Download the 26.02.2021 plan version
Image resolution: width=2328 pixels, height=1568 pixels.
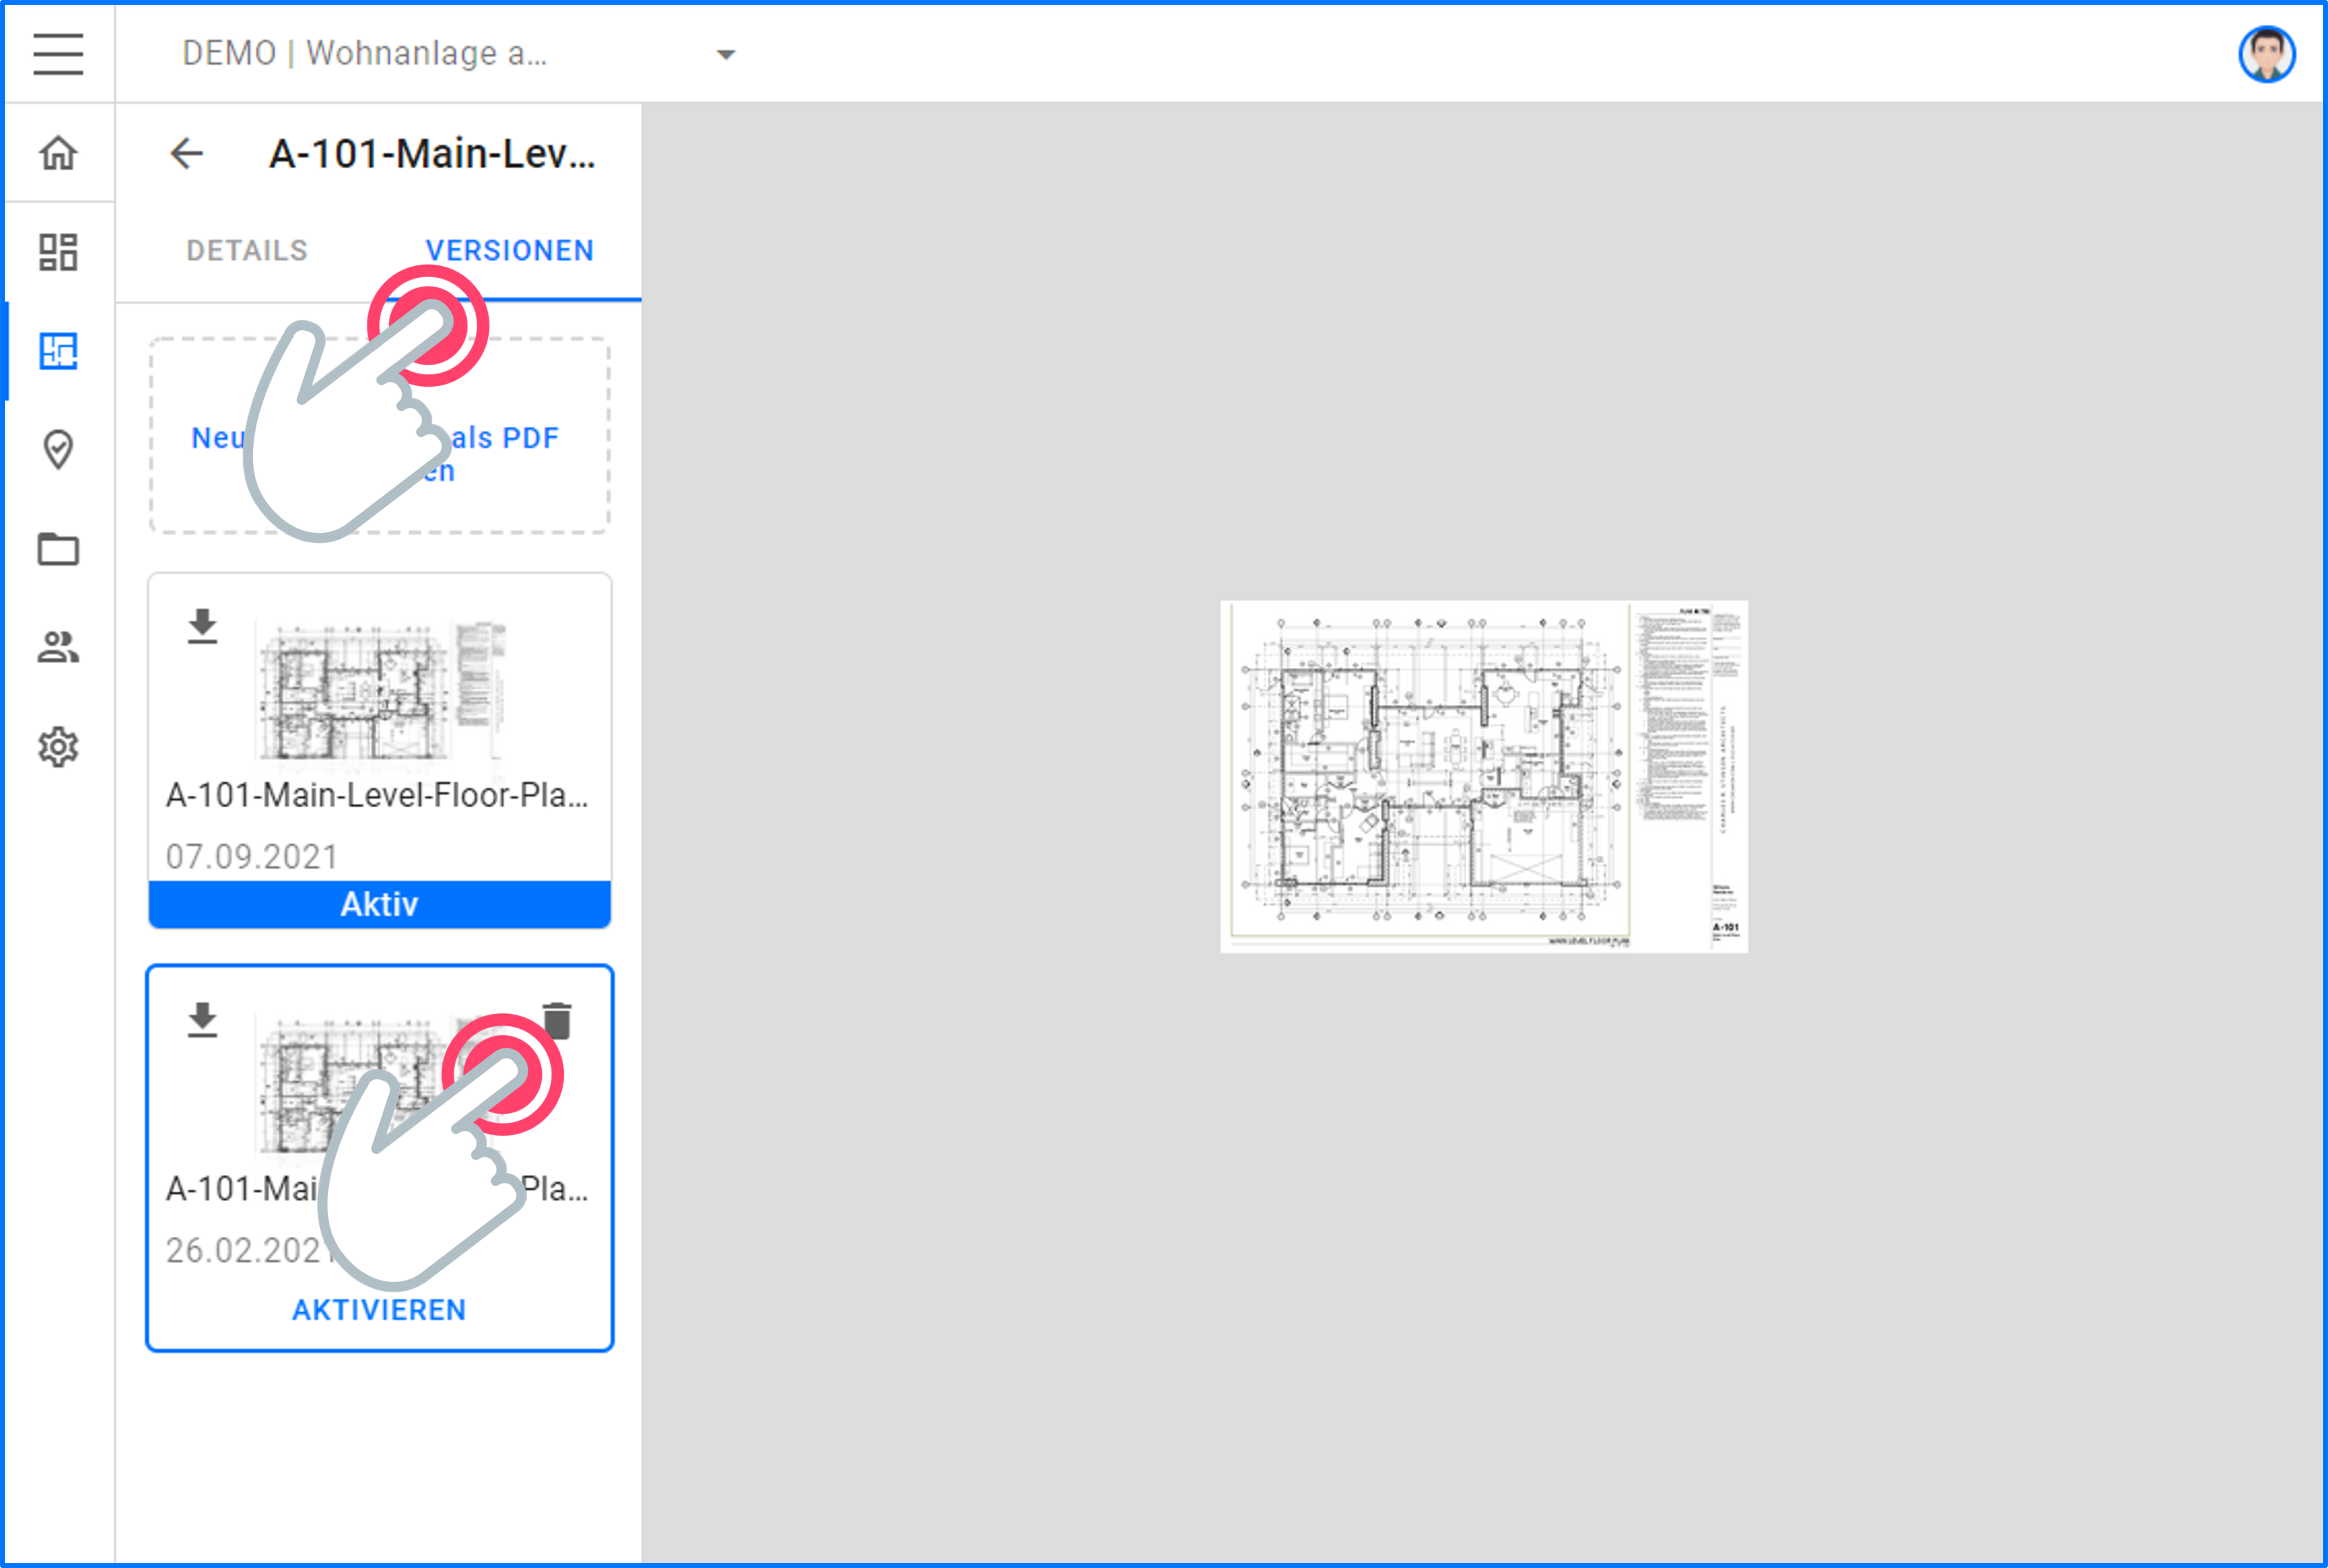pos(202,1020)
